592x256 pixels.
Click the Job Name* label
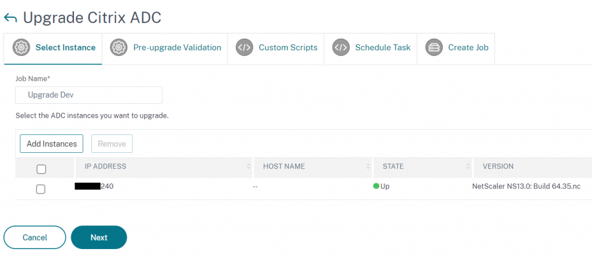coord(33,78)
